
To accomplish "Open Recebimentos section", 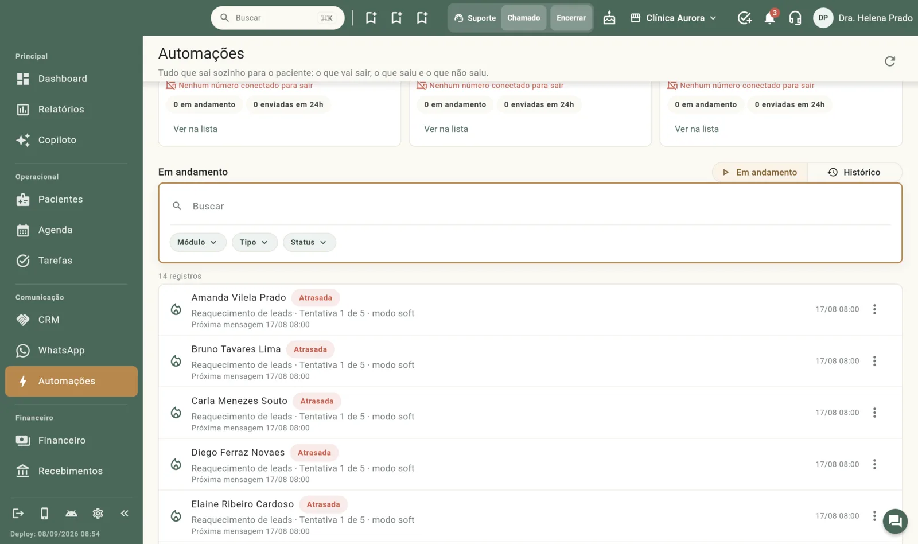I will point(71,471).
